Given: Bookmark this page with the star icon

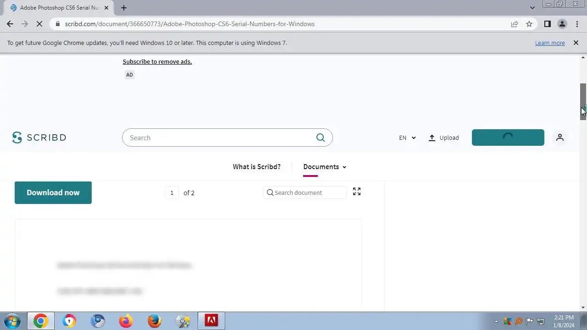Looking at the screenshot, I should (529, 24).
